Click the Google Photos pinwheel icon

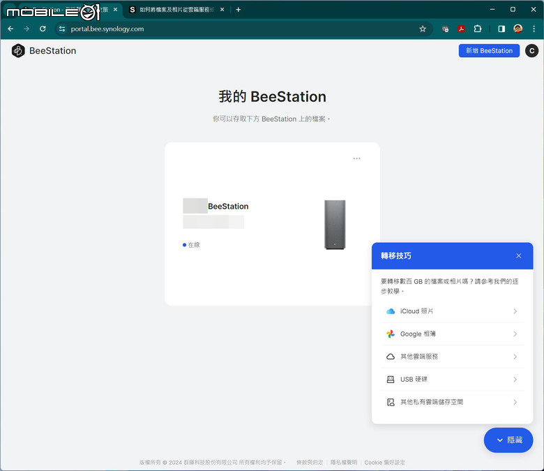pyautogui.click(x=391, y=334)
